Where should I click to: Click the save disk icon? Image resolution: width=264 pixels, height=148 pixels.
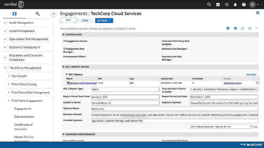(235, 28)
